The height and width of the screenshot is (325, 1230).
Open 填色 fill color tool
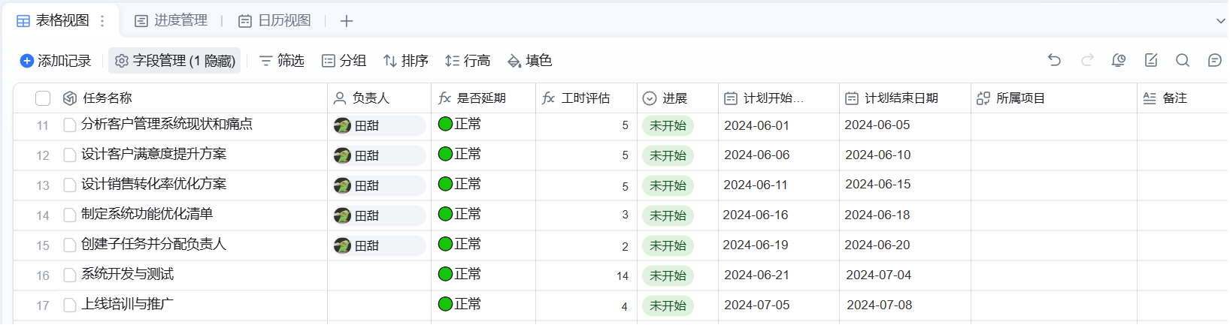(x=530, y=61)
